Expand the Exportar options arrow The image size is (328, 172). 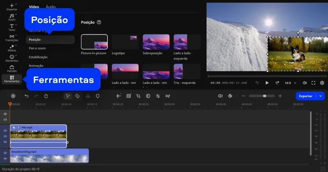coord(321,96)
